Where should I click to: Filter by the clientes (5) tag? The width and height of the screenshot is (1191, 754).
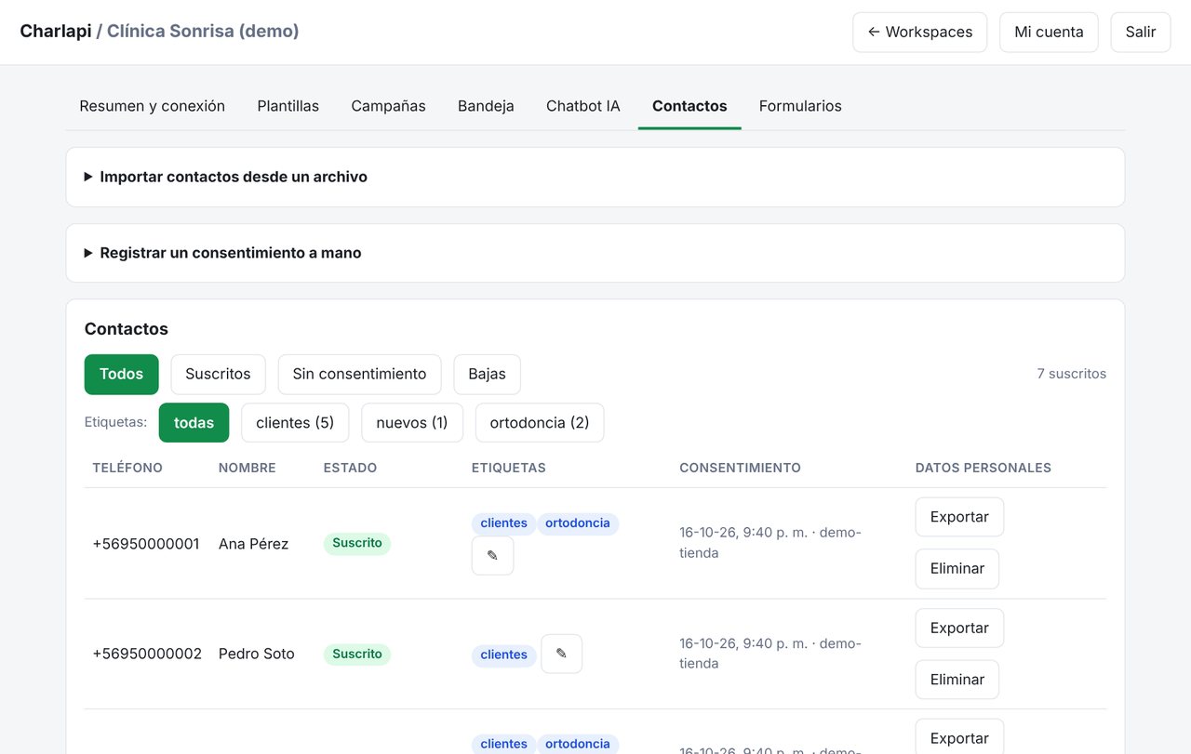[295, 422]
